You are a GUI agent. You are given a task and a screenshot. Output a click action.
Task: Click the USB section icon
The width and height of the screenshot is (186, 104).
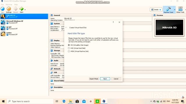pyautogui.click(x=52, y=73)
